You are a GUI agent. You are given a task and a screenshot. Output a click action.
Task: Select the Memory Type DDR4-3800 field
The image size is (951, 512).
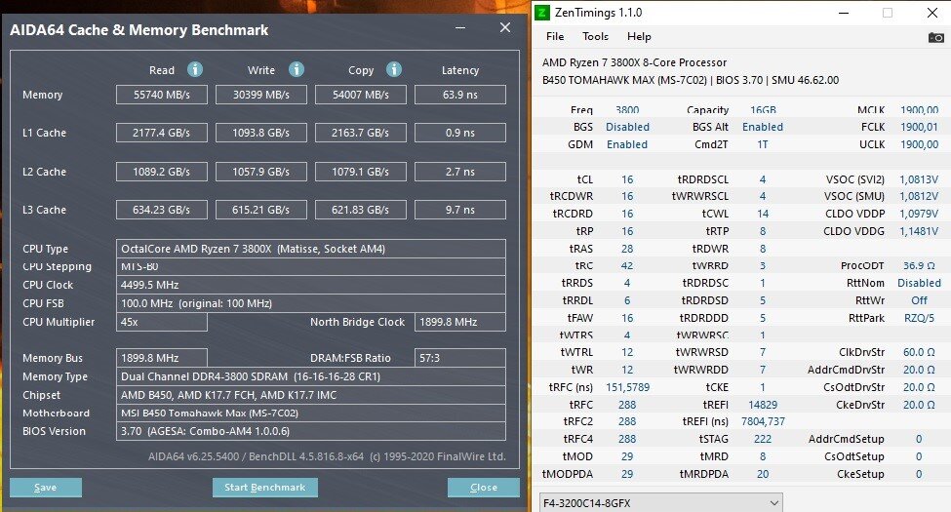pyautogui.click(x=311, y=376)
